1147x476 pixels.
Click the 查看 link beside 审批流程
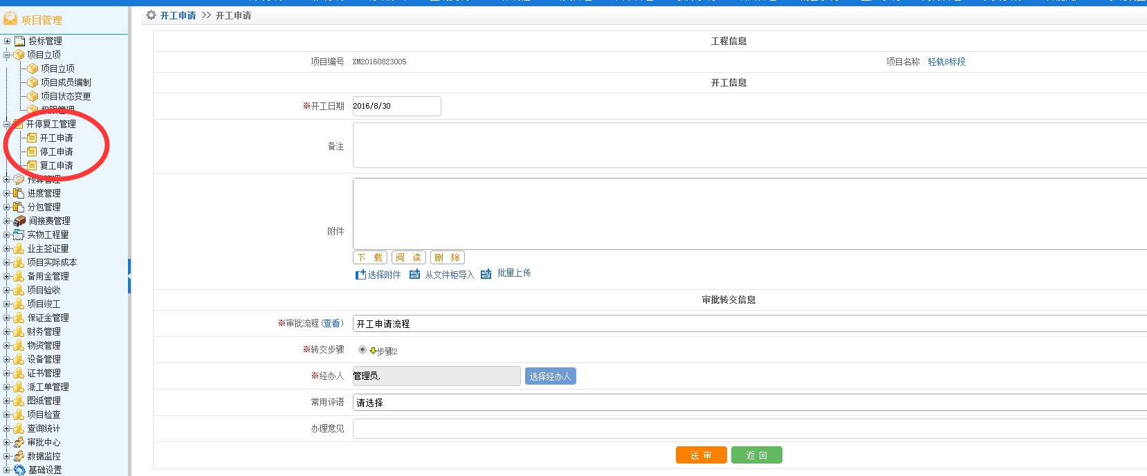click(332, 323)
